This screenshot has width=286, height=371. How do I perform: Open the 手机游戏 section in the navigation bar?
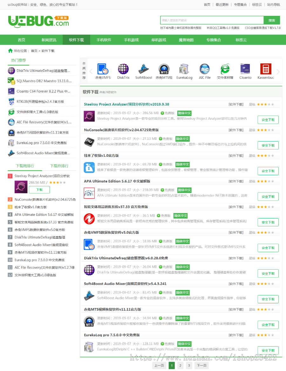coord(131,39)
